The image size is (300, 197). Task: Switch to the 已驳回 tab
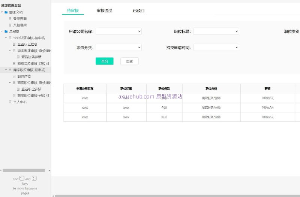coord(139,10)
